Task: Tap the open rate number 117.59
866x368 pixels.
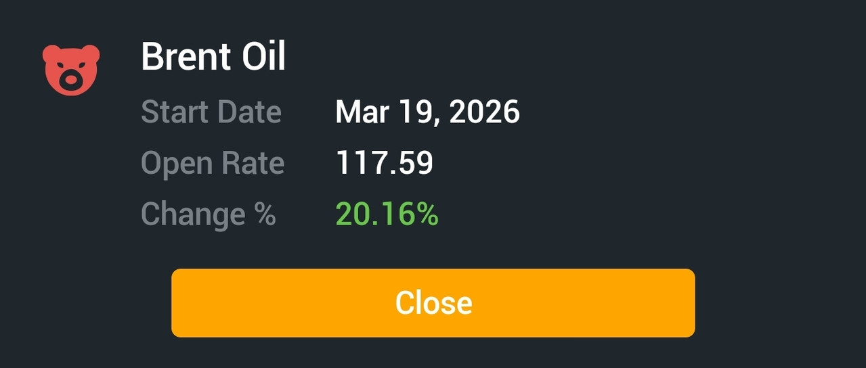Action: [385, 163]
